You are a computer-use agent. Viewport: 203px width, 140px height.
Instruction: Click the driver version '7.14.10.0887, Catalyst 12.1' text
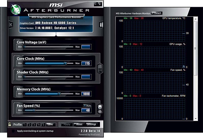[54, 28]
